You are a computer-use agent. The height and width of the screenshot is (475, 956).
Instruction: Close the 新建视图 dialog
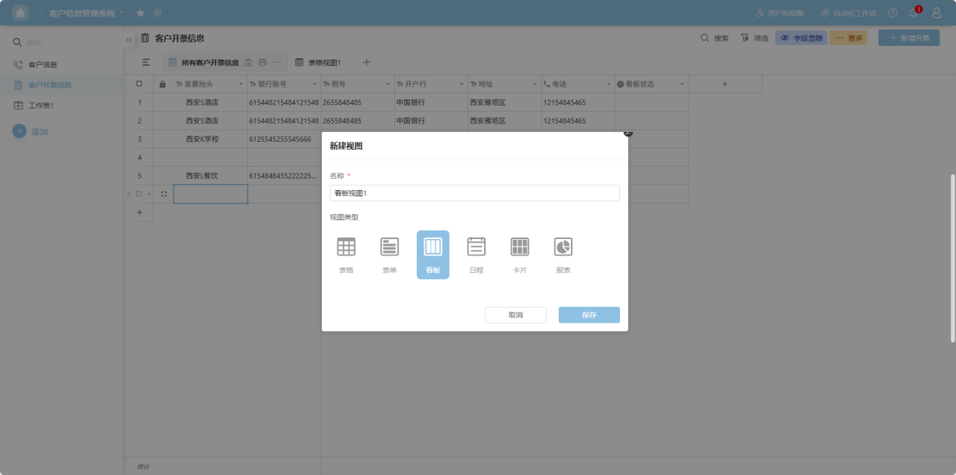(628, 133)
